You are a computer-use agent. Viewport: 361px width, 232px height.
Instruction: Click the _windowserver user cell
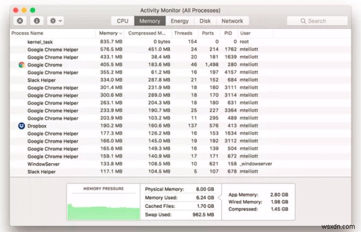(256, 164)
